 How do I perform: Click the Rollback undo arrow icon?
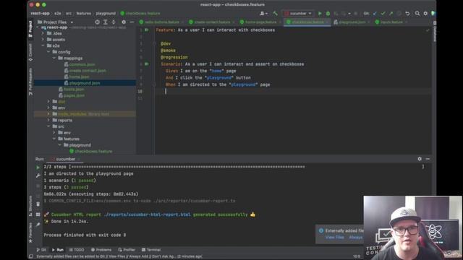click(x=407, y=13)
